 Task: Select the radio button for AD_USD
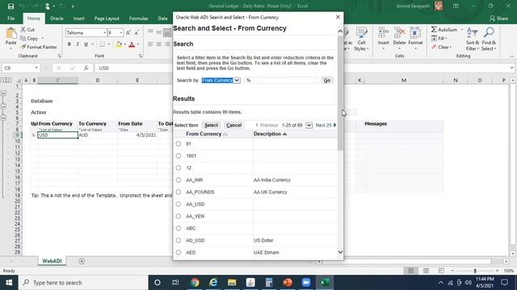coord(179,240)
